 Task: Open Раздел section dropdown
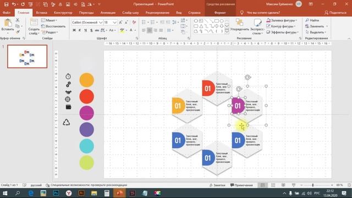[x=50, y=32]
